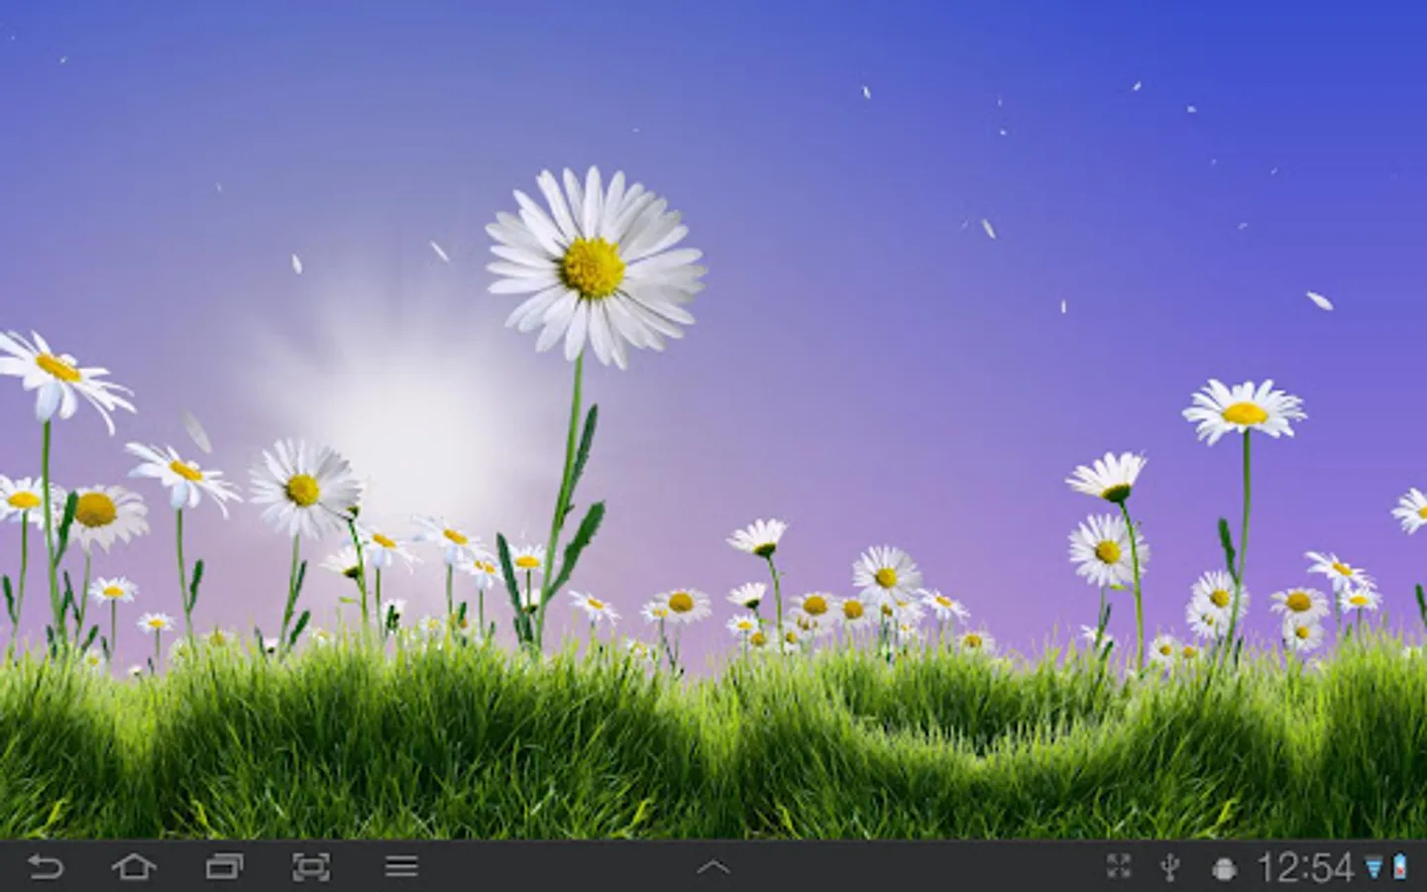The width and height of the screenshot is (1427, 892).
Task: Open the USB connection notification
Action: pyautogui.click(x=1170, y=868)
